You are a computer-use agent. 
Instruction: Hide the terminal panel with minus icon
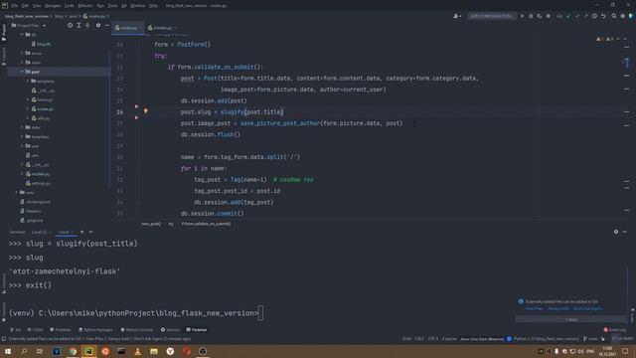coord(625,232)
